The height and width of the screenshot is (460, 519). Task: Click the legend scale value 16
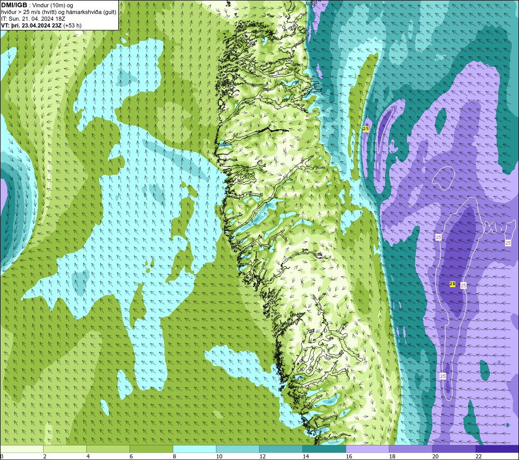click(x=349, y=456)
